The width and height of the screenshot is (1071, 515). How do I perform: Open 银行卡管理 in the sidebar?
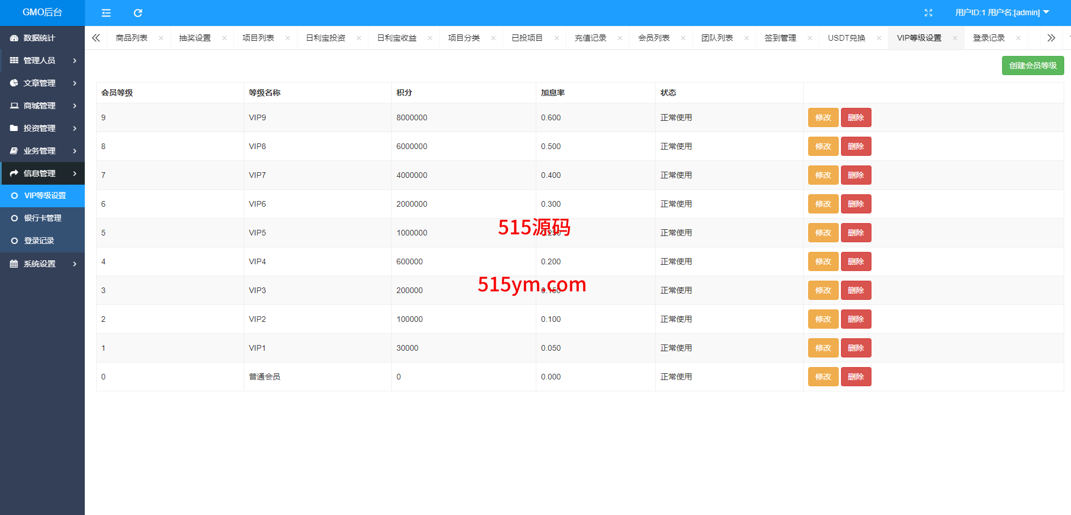coord(42,218)
